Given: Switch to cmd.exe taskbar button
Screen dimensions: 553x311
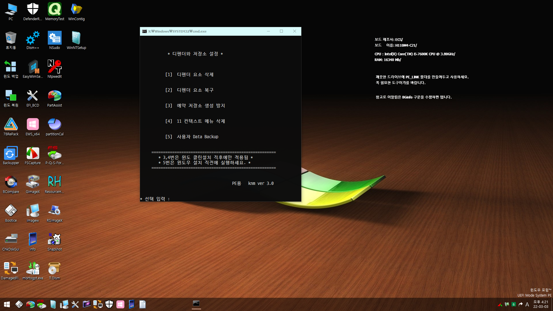Looking at the screenshot, I should (196, 304).
